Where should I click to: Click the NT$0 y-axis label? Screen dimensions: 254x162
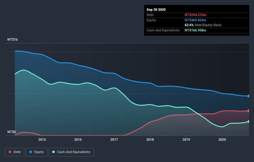(x=12, y=132)
